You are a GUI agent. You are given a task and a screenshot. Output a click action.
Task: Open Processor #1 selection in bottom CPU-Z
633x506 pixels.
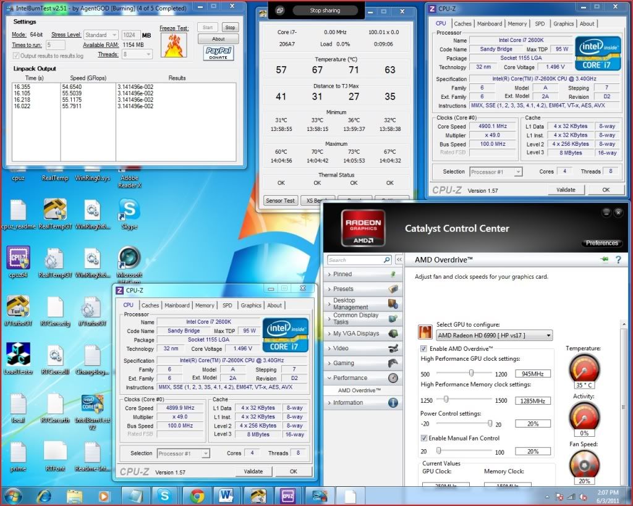pos(183,453)
